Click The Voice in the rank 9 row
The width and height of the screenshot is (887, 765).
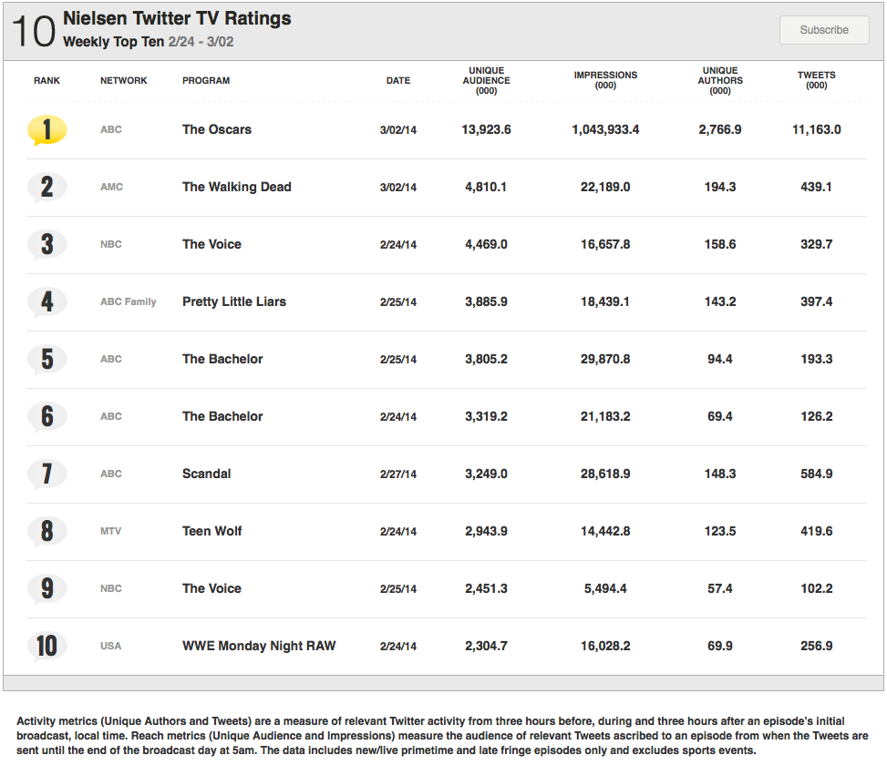tap(211, 588)
